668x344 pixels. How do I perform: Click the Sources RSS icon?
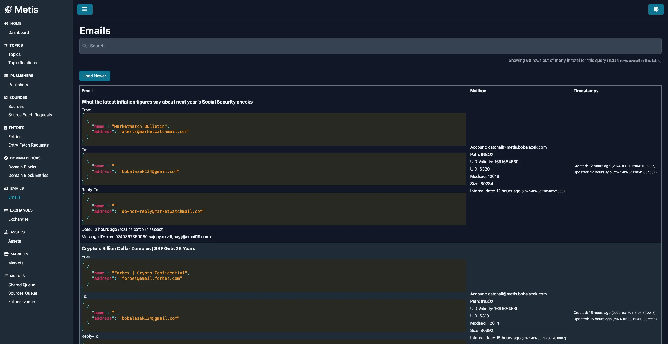pos(6,98)
